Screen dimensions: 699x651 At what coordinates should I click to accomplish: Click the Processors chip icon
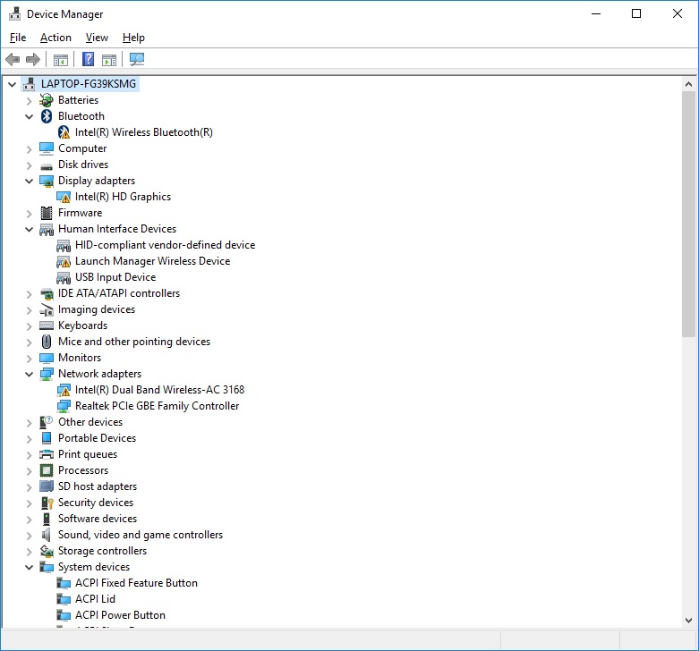[x=47, y=470]
